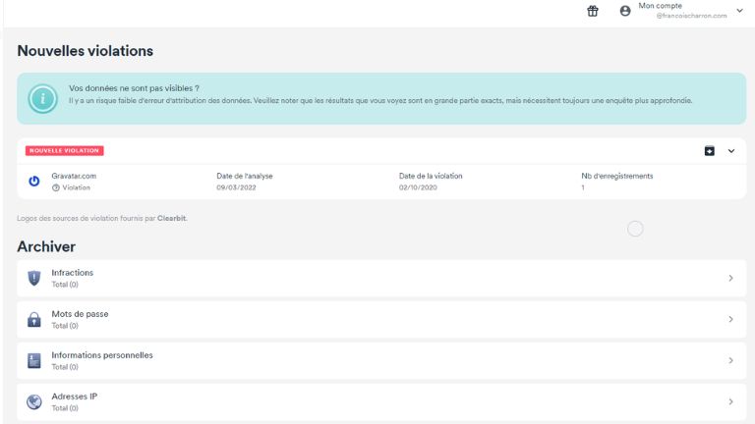Open the Mon compte menu label
The image size is (755, 424).
coord(661,6)
